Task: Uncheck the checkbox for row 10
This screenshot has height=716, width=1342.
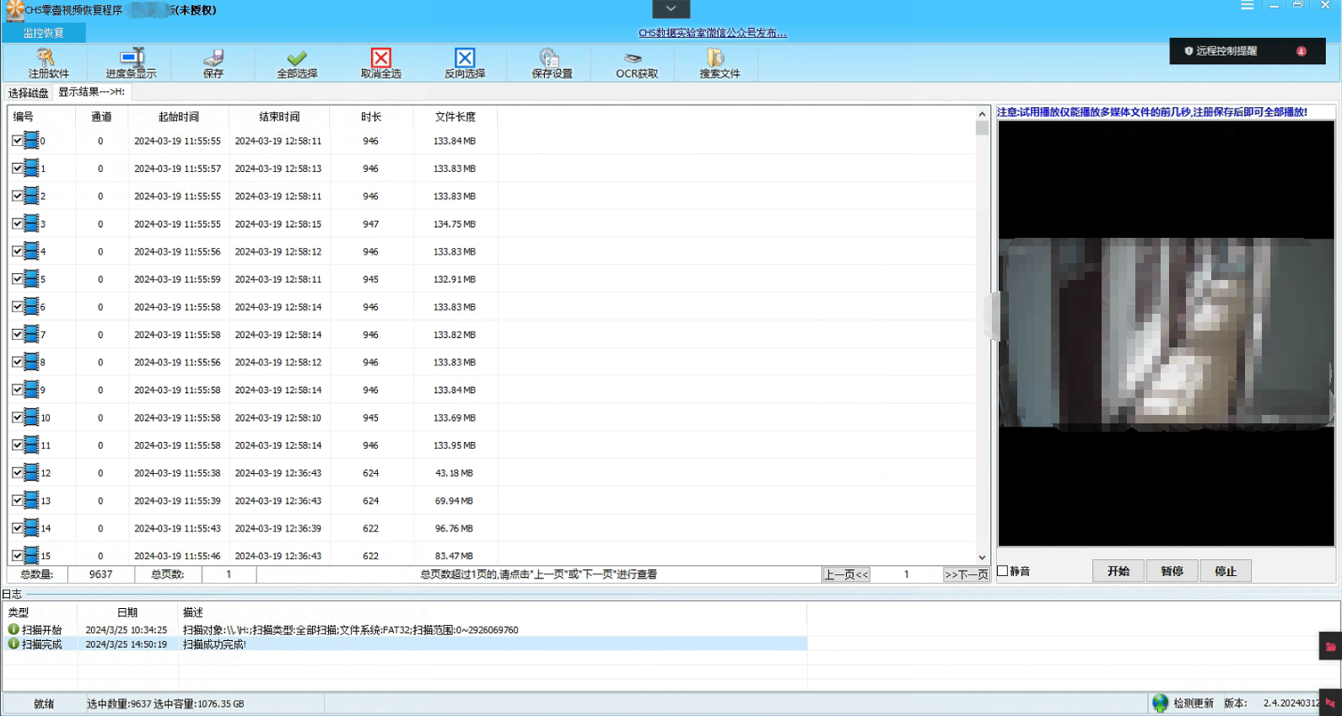Action: [x=17, y=417]
